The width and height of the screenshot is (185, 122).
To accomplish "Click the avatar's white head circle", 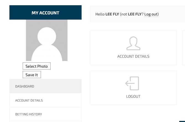I will [47, 36].
